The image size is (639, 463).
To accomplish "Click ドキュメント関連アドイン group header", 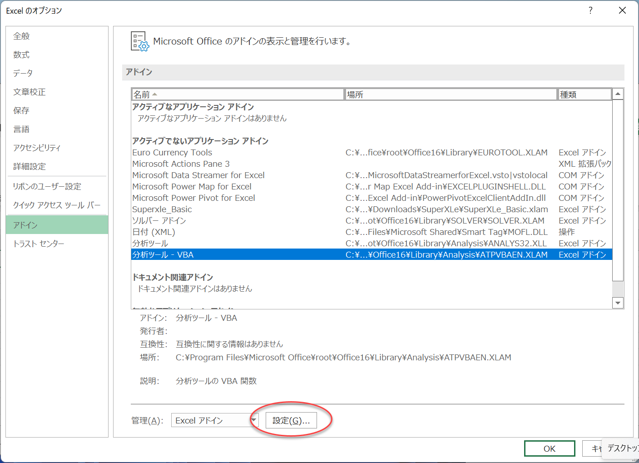I will (x=173, y=277).
